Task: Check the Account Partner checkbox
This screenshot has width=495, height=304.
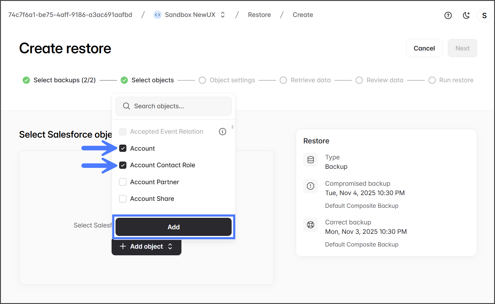Action: point(123,182)
